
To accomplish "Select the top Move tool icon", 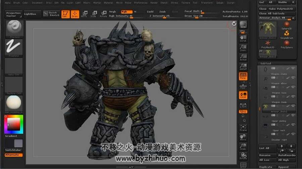I will [x=84, y=14].
